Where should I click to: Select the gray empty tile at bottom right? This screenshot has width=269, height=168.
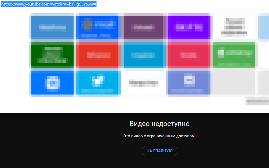234,83
